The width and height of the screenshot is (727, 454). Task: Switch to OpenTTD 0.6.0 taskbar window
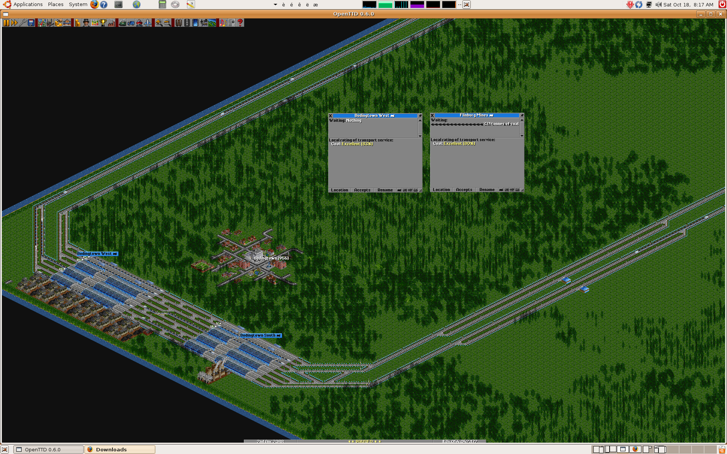(x=48, y=449)
